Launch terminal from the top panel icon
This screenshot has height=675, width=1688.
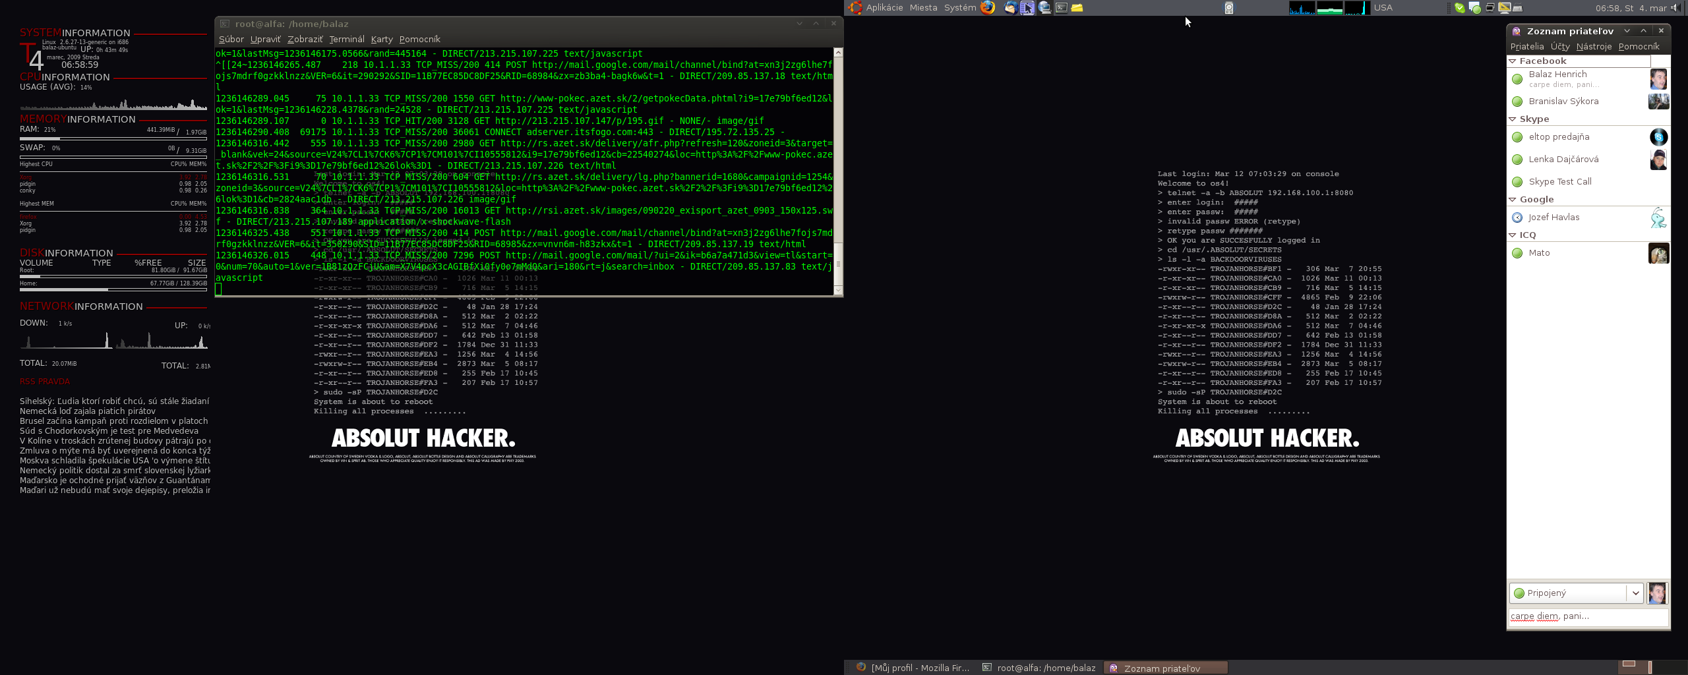pyautogui.click(x=1062, y=8)
